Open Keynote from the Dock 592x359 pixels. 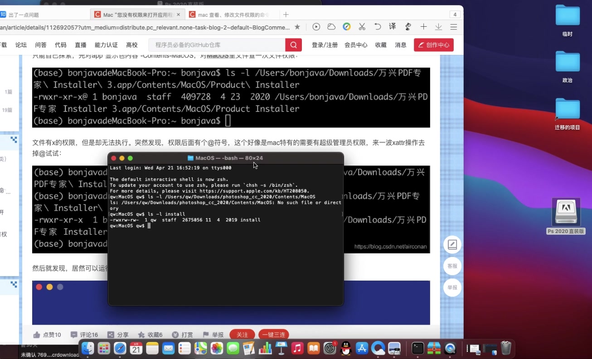point(281,348)
